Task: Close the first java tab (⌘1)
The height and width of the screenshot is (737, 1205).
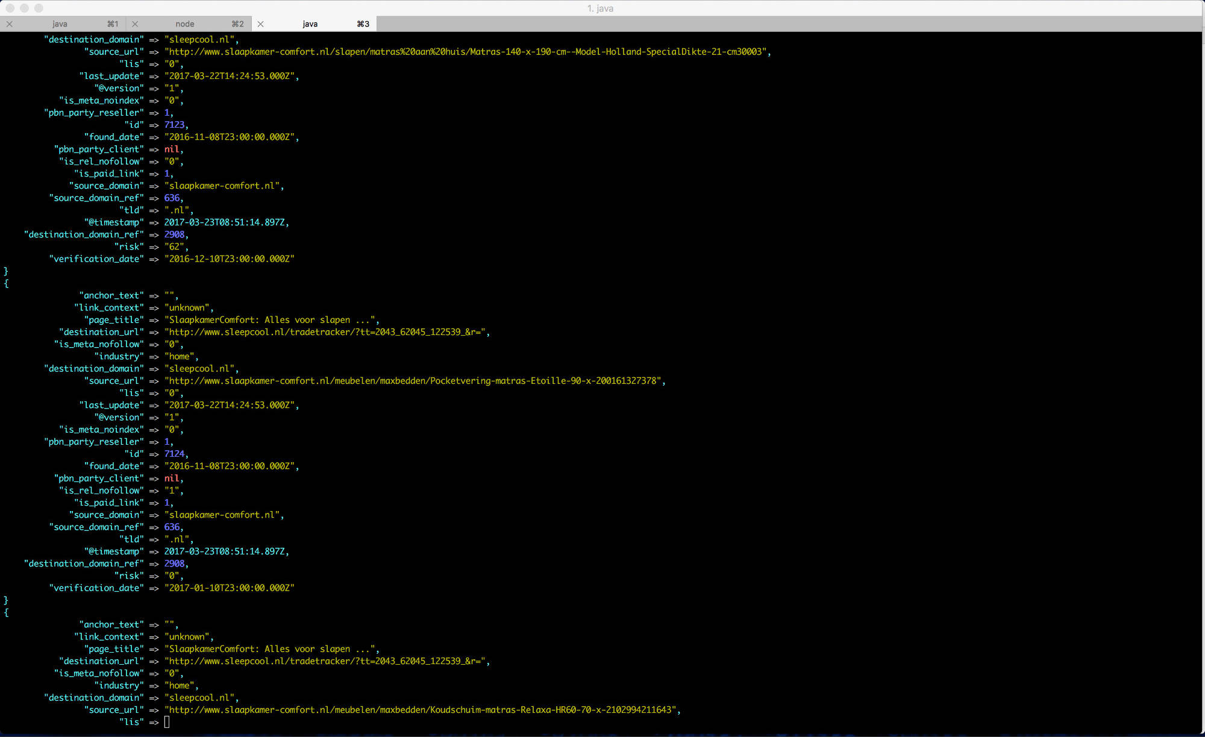Action: tap(10, 24)
